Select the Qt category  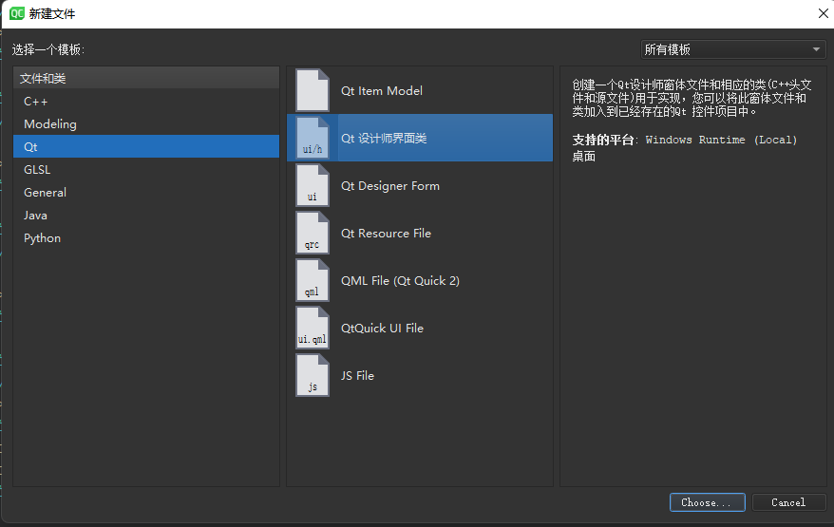pos(146,146)
